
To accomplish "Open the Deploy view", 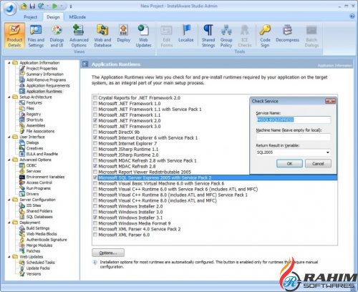I will [x=124, y=34].
